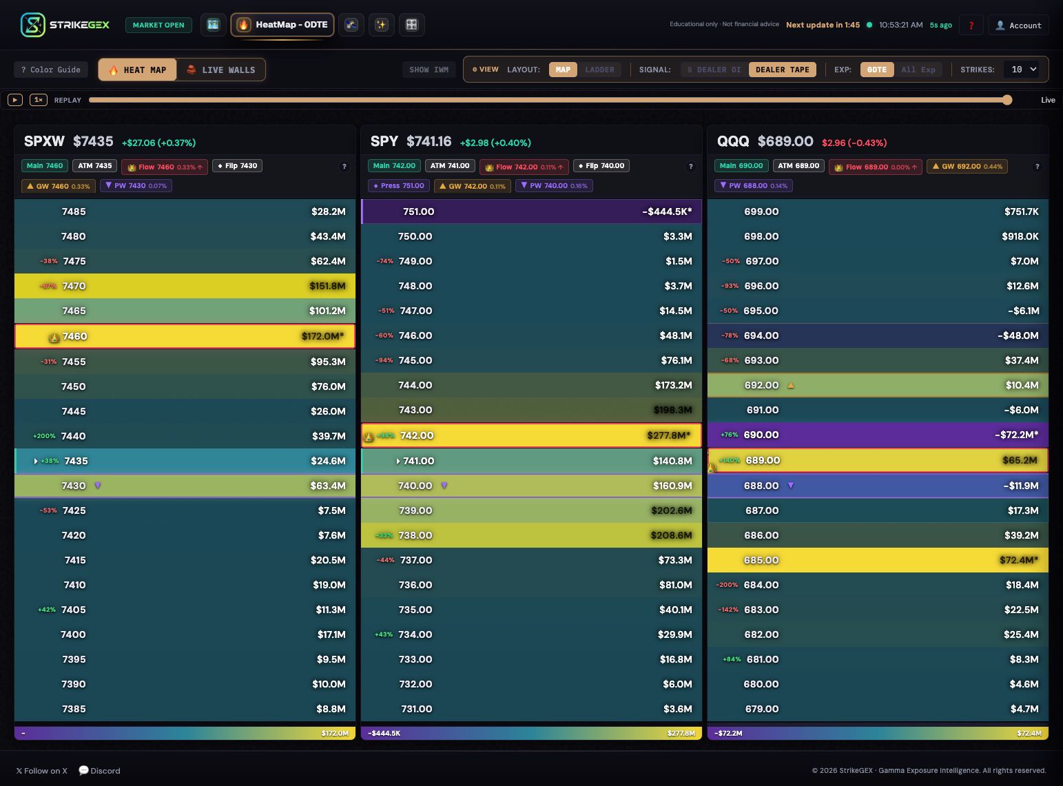The height and width of the screenshot is (786, 1063).
Task: Click the SPY Press 751.00 badge
Action: point(399,185)
